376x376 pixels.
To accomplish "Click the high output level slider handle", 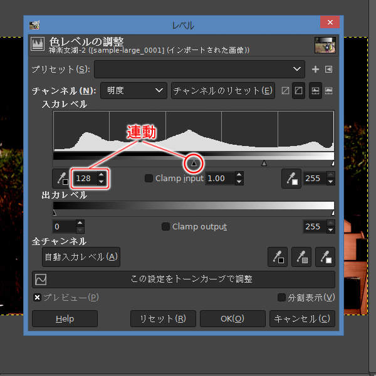I will (333, 212).
